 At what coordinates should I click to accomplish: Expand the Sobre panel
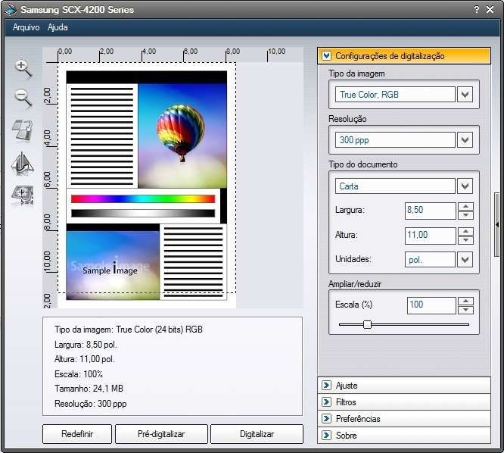(404, 436)
